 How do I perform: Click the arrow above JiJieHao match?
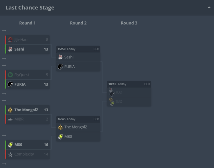(x=4, y=31)
